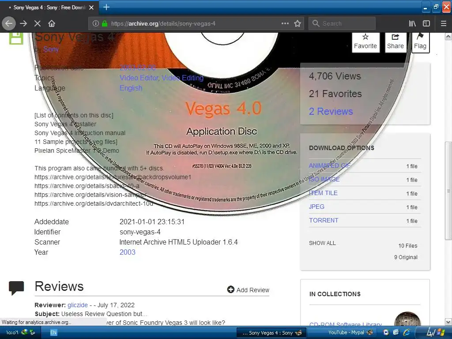Screen dimensions: 452x339
Task: Open the Video Editor topic link
Action: [139, 78]
